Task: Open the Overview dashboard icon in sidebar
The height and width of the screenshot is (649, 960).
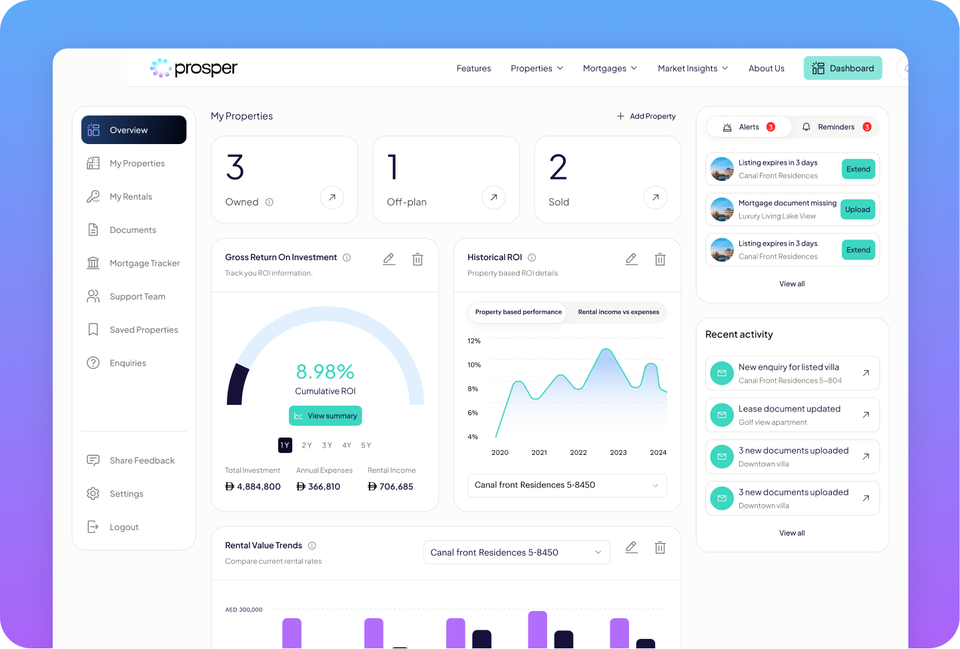Action: (93, 129)
